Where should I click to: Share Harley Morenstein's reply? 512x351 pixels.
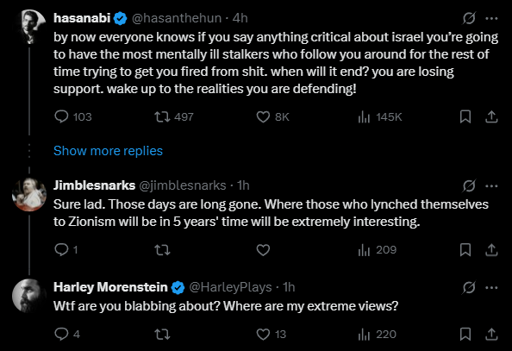[491, 335]
